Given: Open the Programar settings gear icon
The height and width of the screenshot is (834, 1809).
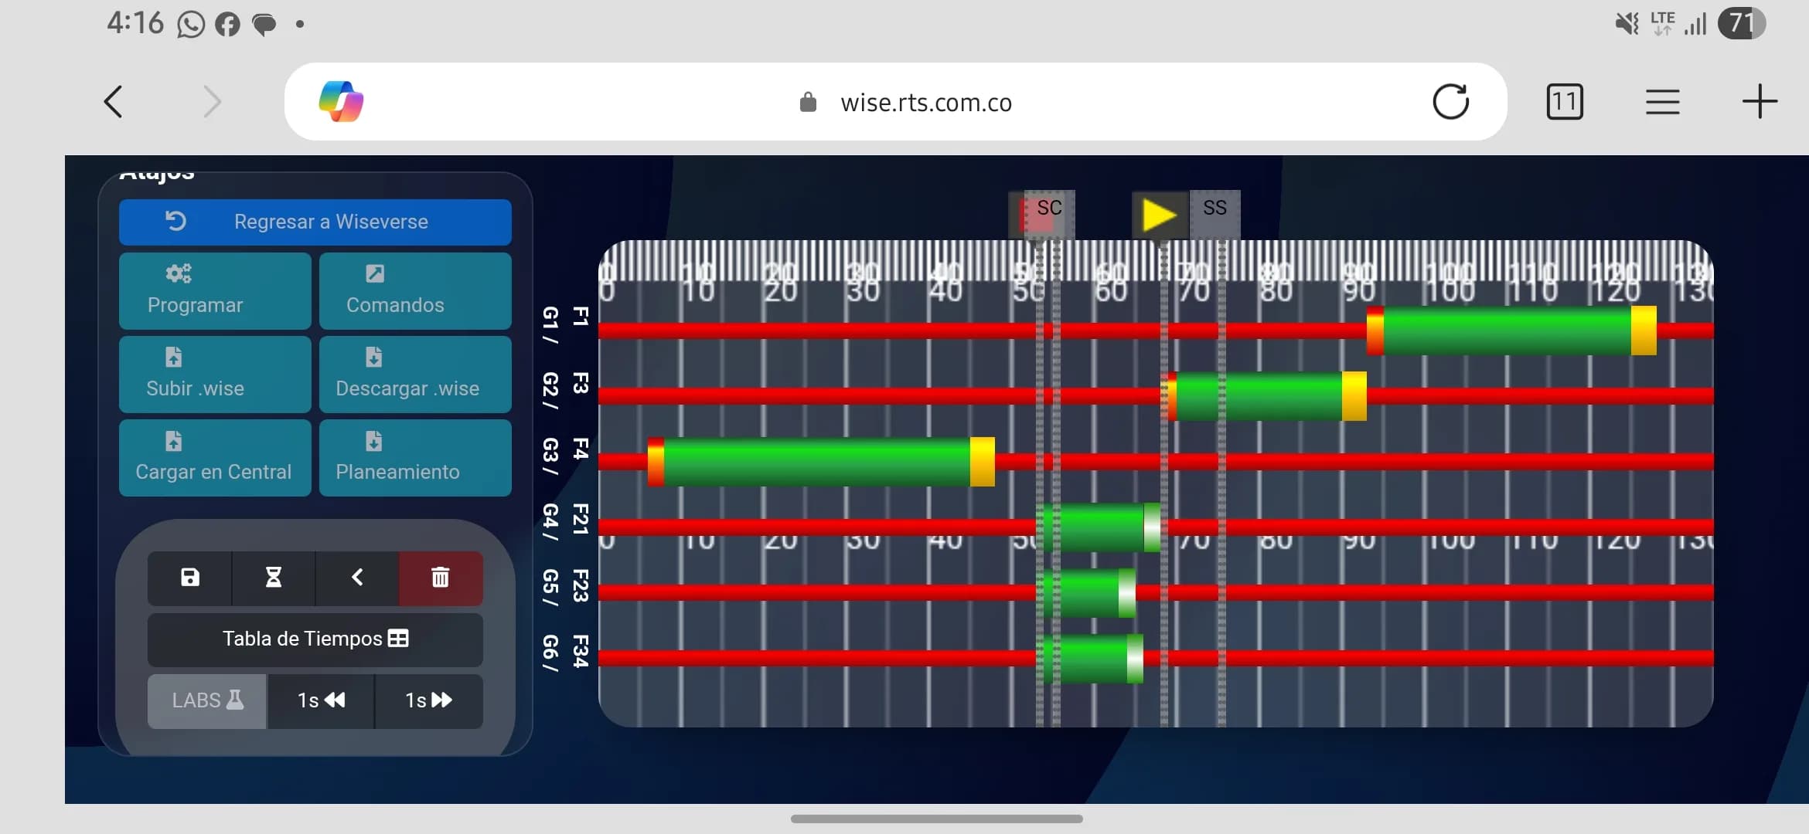Looking at the screenshot, I should pos(178,273).
